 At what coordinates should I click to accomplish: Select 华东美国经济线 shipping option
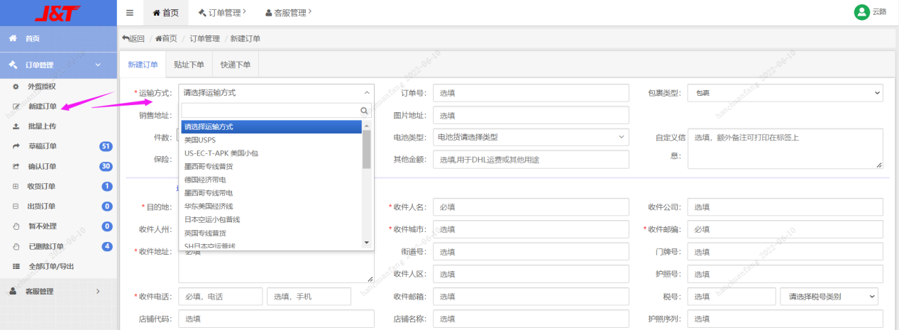[x=271, y=206]
